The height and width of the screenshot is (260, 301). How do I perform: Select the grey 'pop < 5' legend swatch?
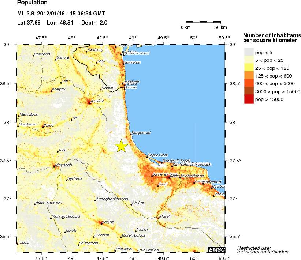pos(249,52)
